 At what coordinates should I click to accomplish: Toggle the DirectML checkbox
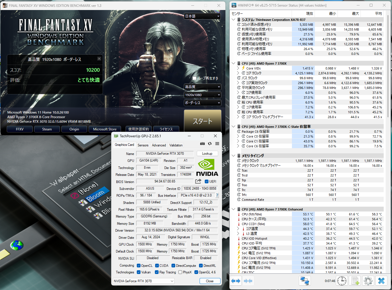pyautogui.click(x=201, y=266)
